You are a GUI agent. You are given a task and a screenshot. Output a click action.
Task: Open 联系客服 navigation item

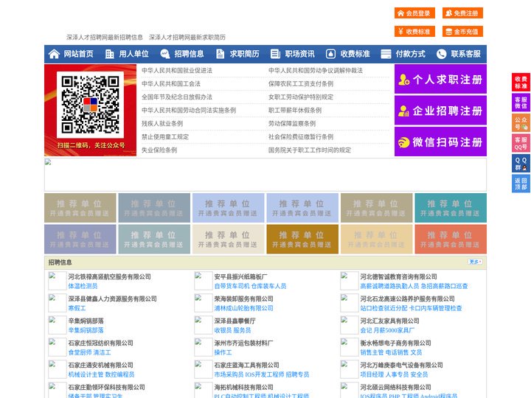pos(465,54)
